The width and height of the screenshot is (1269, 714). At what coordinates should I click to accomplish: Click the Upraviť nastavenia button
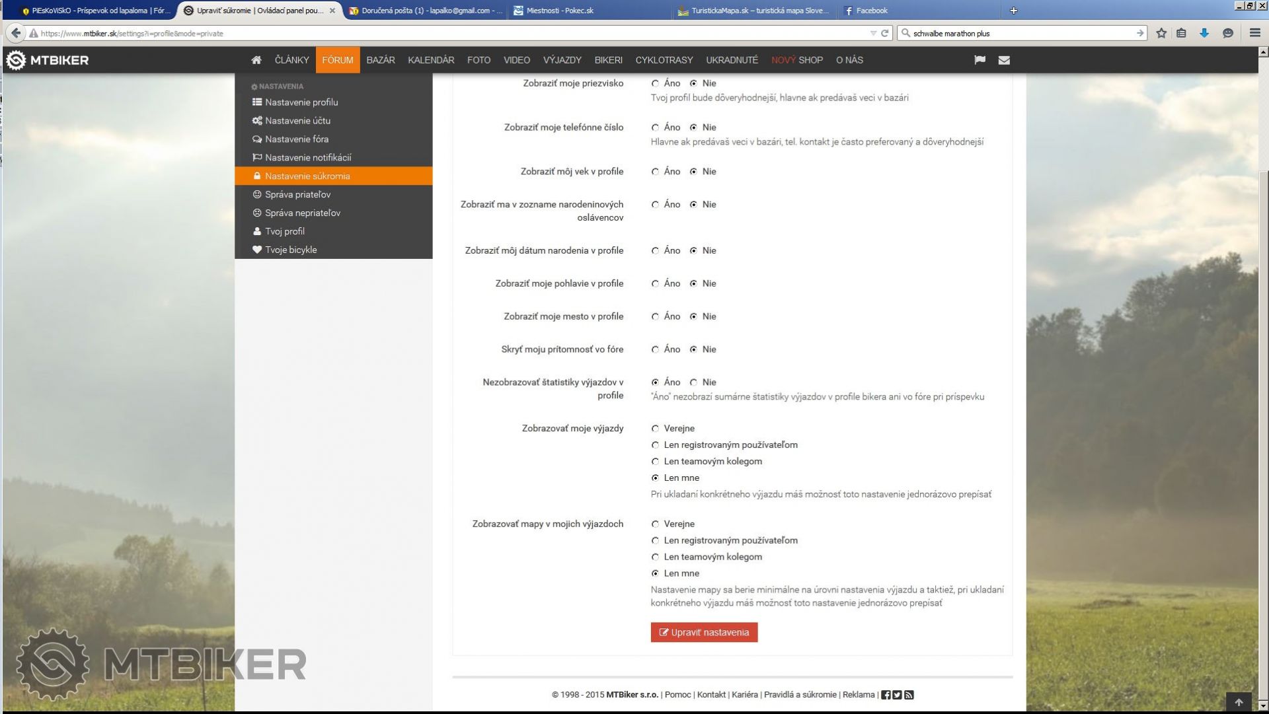704,632
